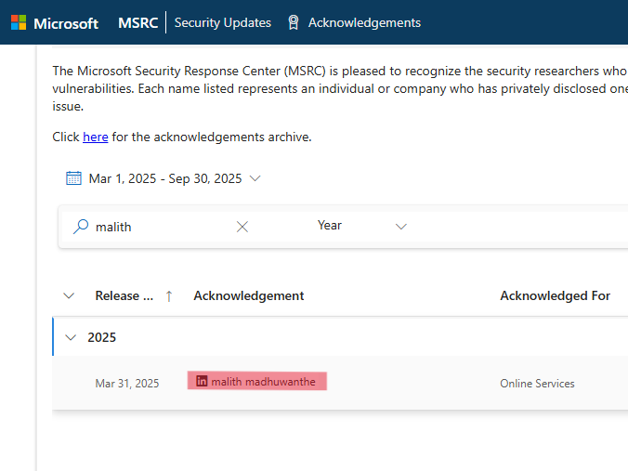Open the Security Updates menu item

pyautogui.click(x=223, y=23)
